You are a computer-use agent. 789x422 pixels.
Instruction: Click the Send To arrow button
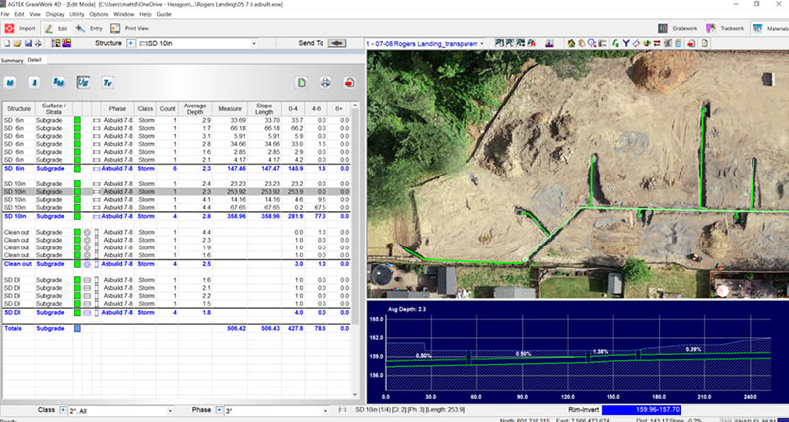337,43
